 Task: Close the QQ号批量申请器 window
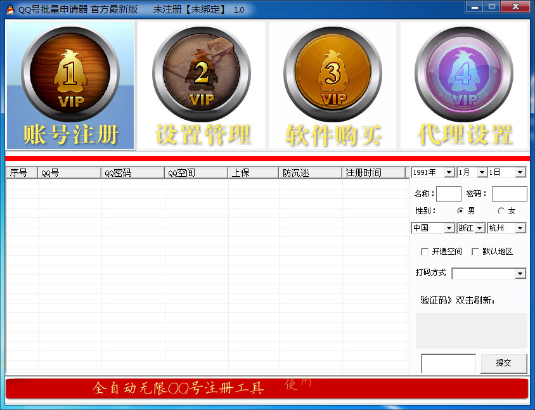(x=516, y=7)
